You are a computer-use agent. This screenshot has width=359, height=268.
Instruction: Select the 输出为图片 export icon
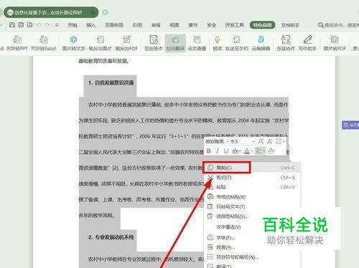point(100,40)
